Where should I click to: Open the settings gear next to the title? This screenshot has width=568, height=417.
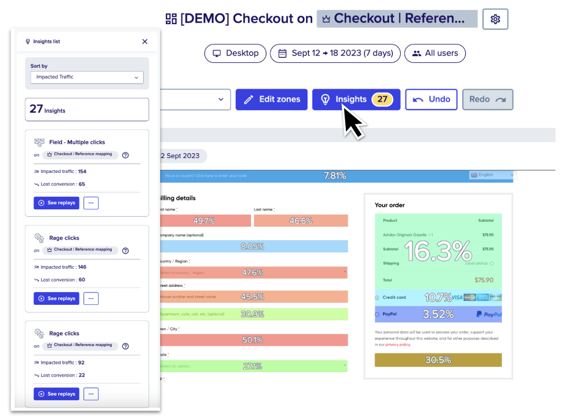495,19
